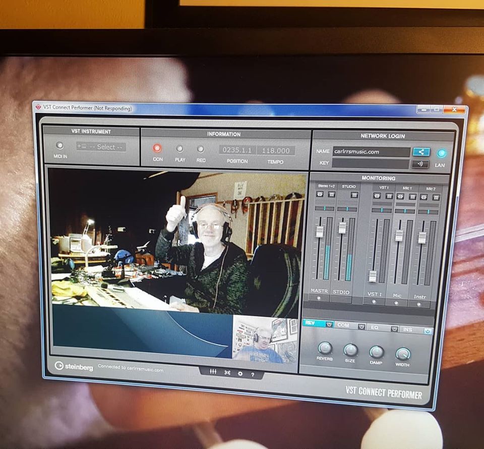Click the VST I channel pan slider
Image resolution: width=484 pixels, height=449 pixels.
tap(382, 210)
